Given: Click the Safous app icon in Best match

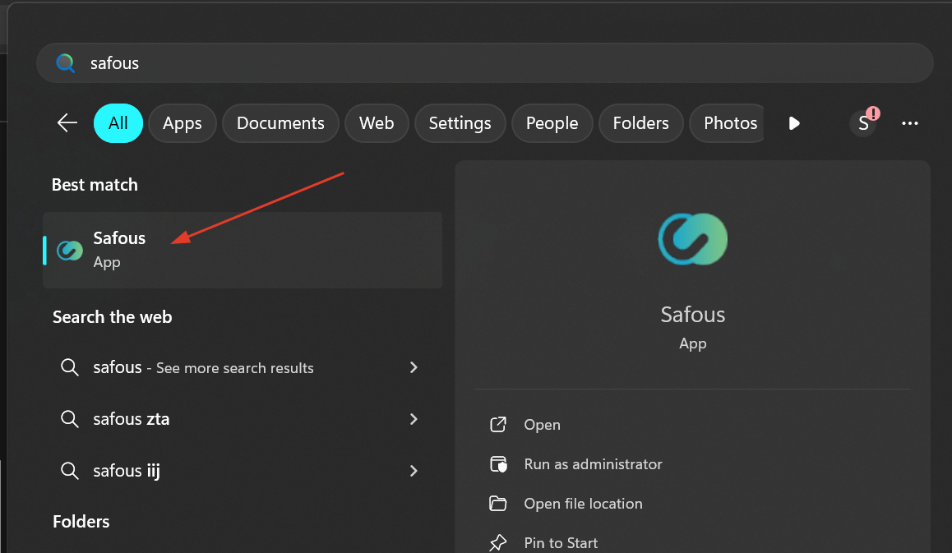Looking at the screenshot, I should pos(70,251).
